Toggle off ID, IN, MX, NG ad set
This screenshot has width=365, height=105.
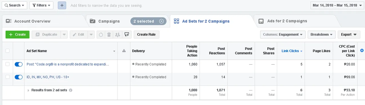click(x=19, y=77)
